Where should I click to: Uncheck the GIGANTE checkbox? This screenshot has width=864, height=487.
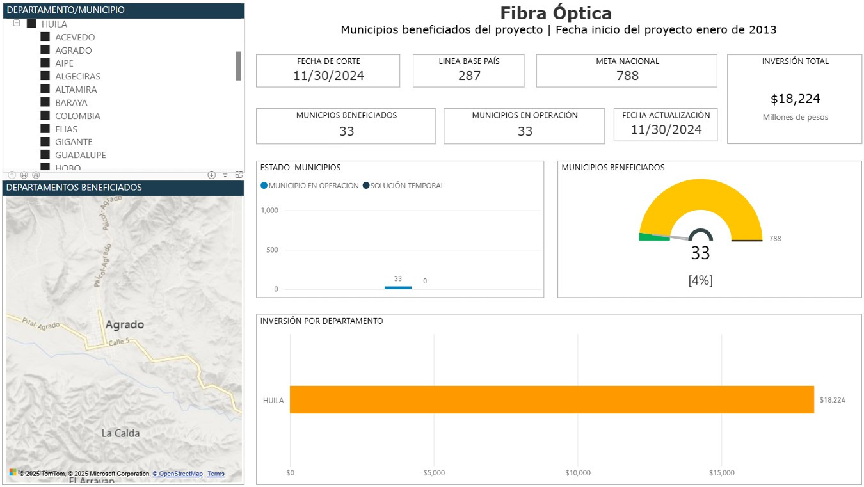pos(45,141)
